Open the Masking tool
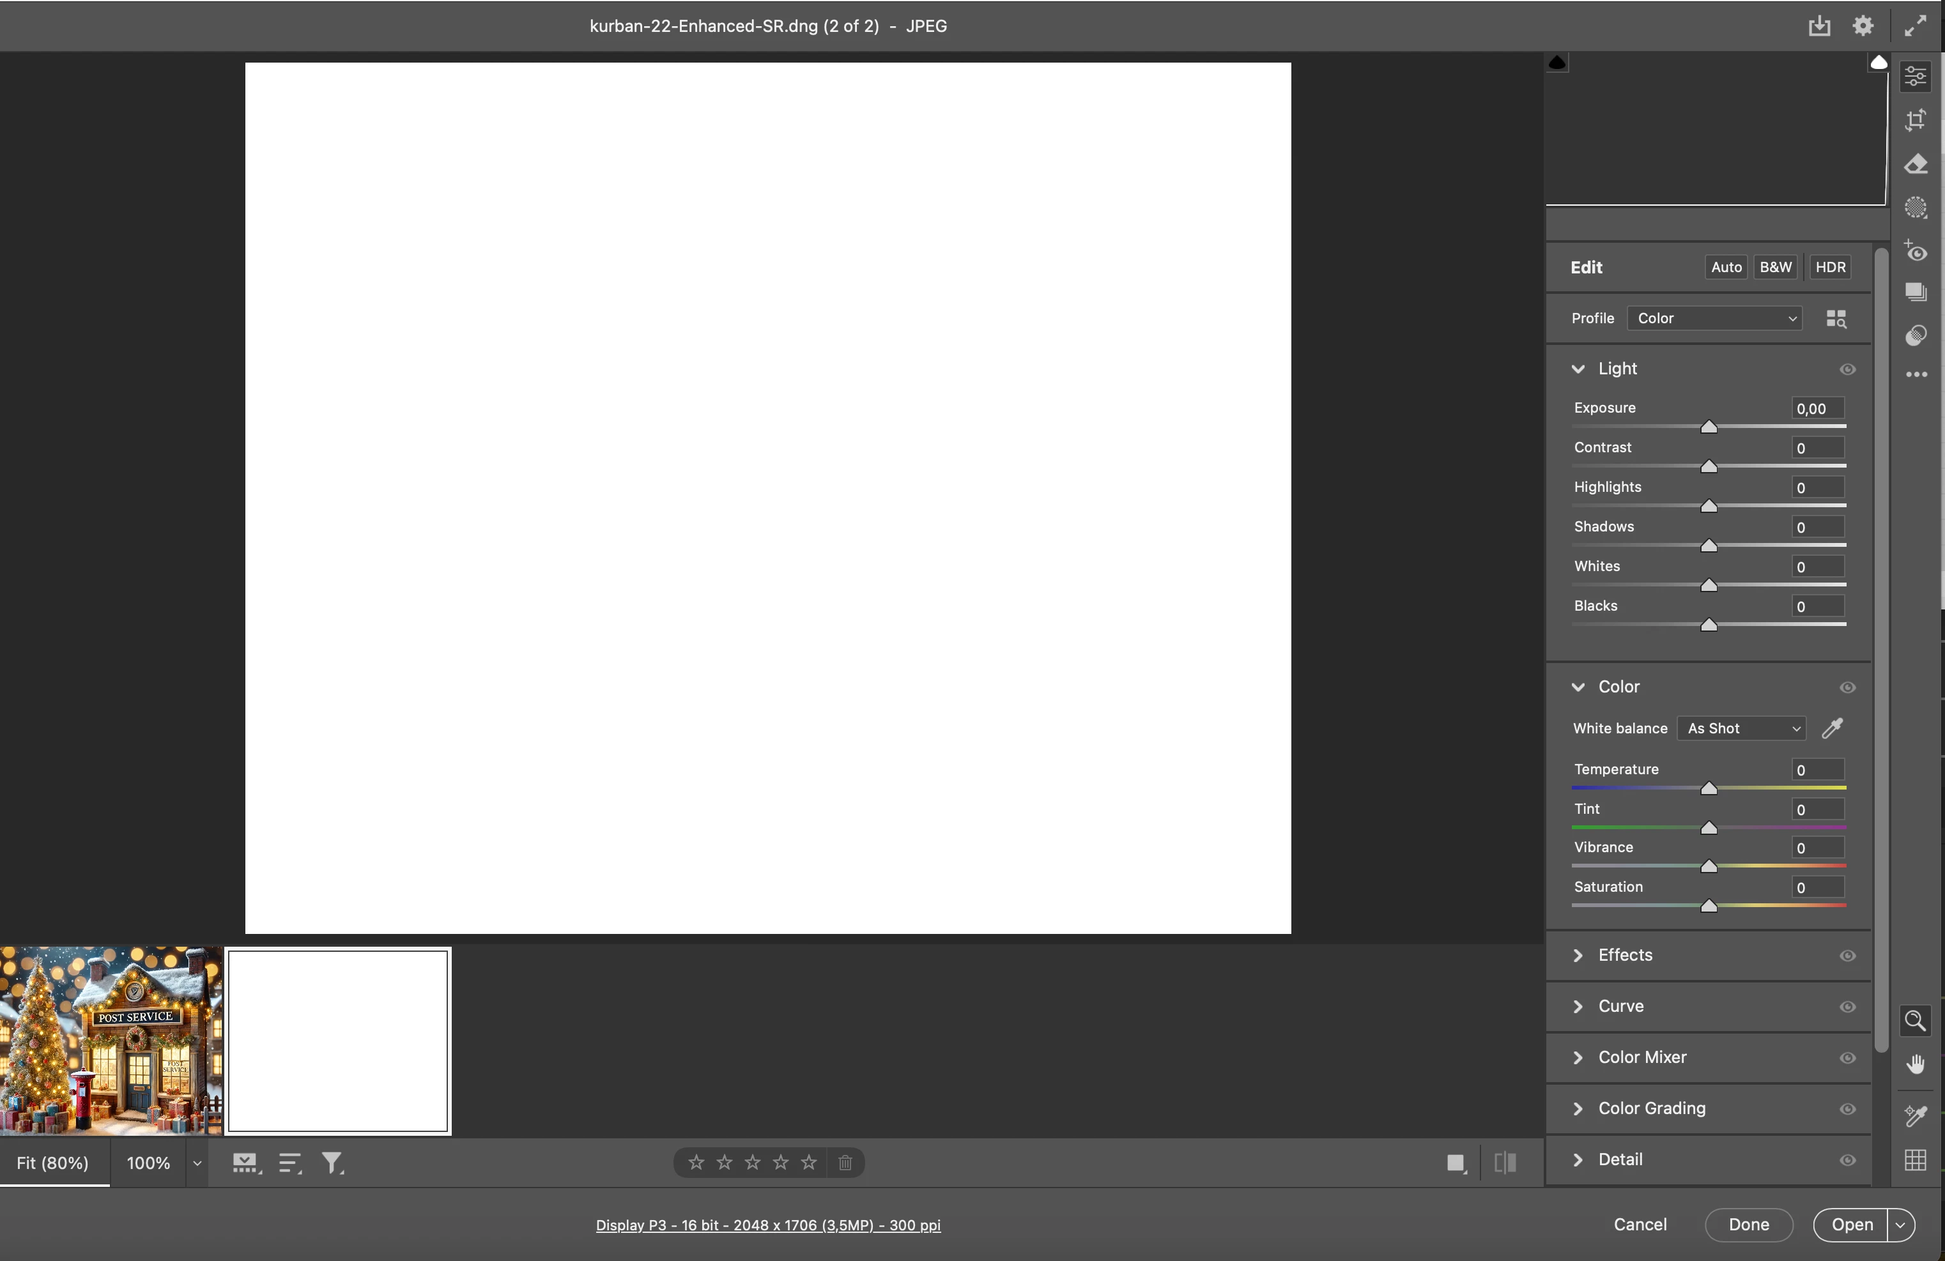The image size is (1945, 1261). coord(1916,208)
